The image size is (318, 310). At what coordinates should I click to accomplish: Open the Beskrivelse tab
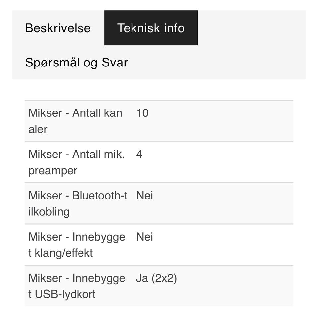click(58, 28)
